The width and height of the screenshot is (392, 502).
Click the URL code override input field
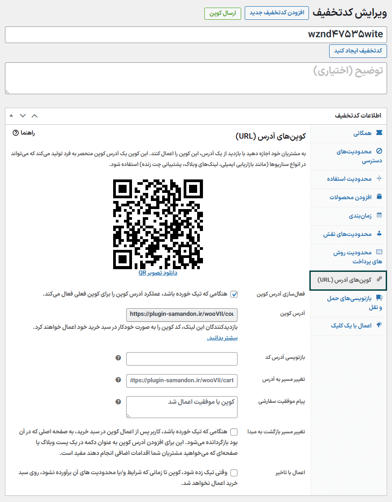(x=182, y=358)
